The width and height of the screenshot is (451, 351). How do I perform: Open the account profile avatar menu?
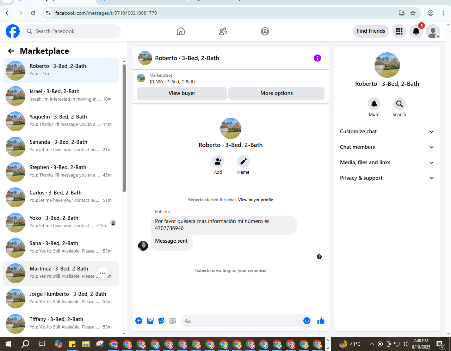pos(433,31)
